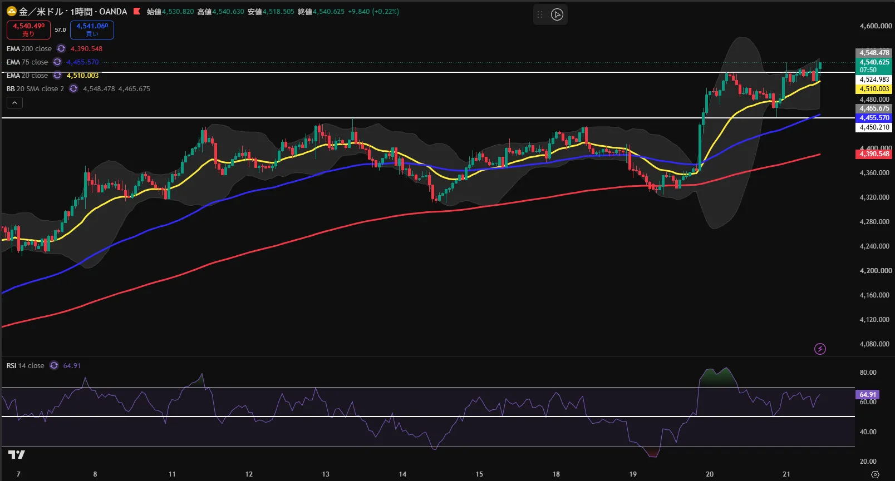The height and width of the screenshot is (481, 895).
Task: Click the RSI scale tick 40.00
Action: tap(868, 432)
